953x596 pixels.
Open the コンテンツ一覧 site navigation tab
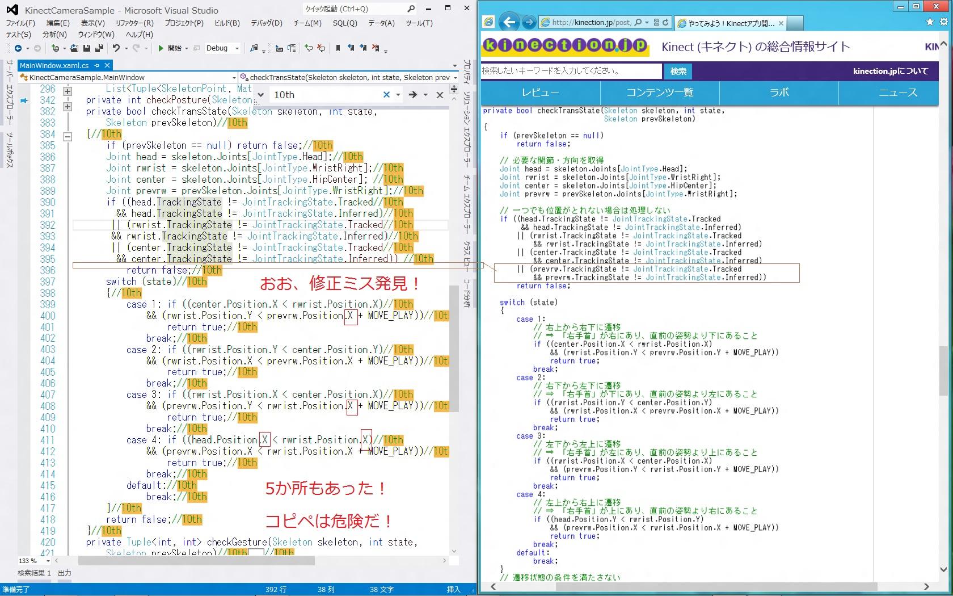[659, 93]
